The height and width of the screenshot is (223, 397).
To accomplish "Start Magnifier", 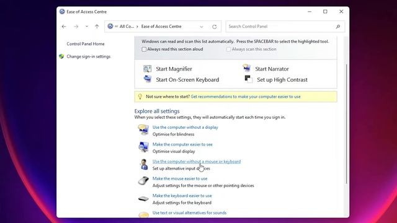I will click(174, 69).
